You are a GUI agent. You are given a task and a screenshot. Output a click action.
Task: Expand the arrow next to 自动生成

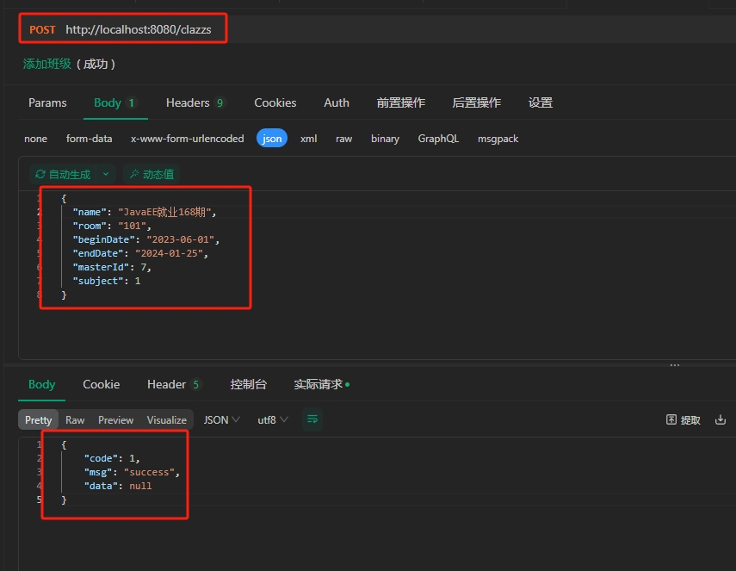(106, 174)
